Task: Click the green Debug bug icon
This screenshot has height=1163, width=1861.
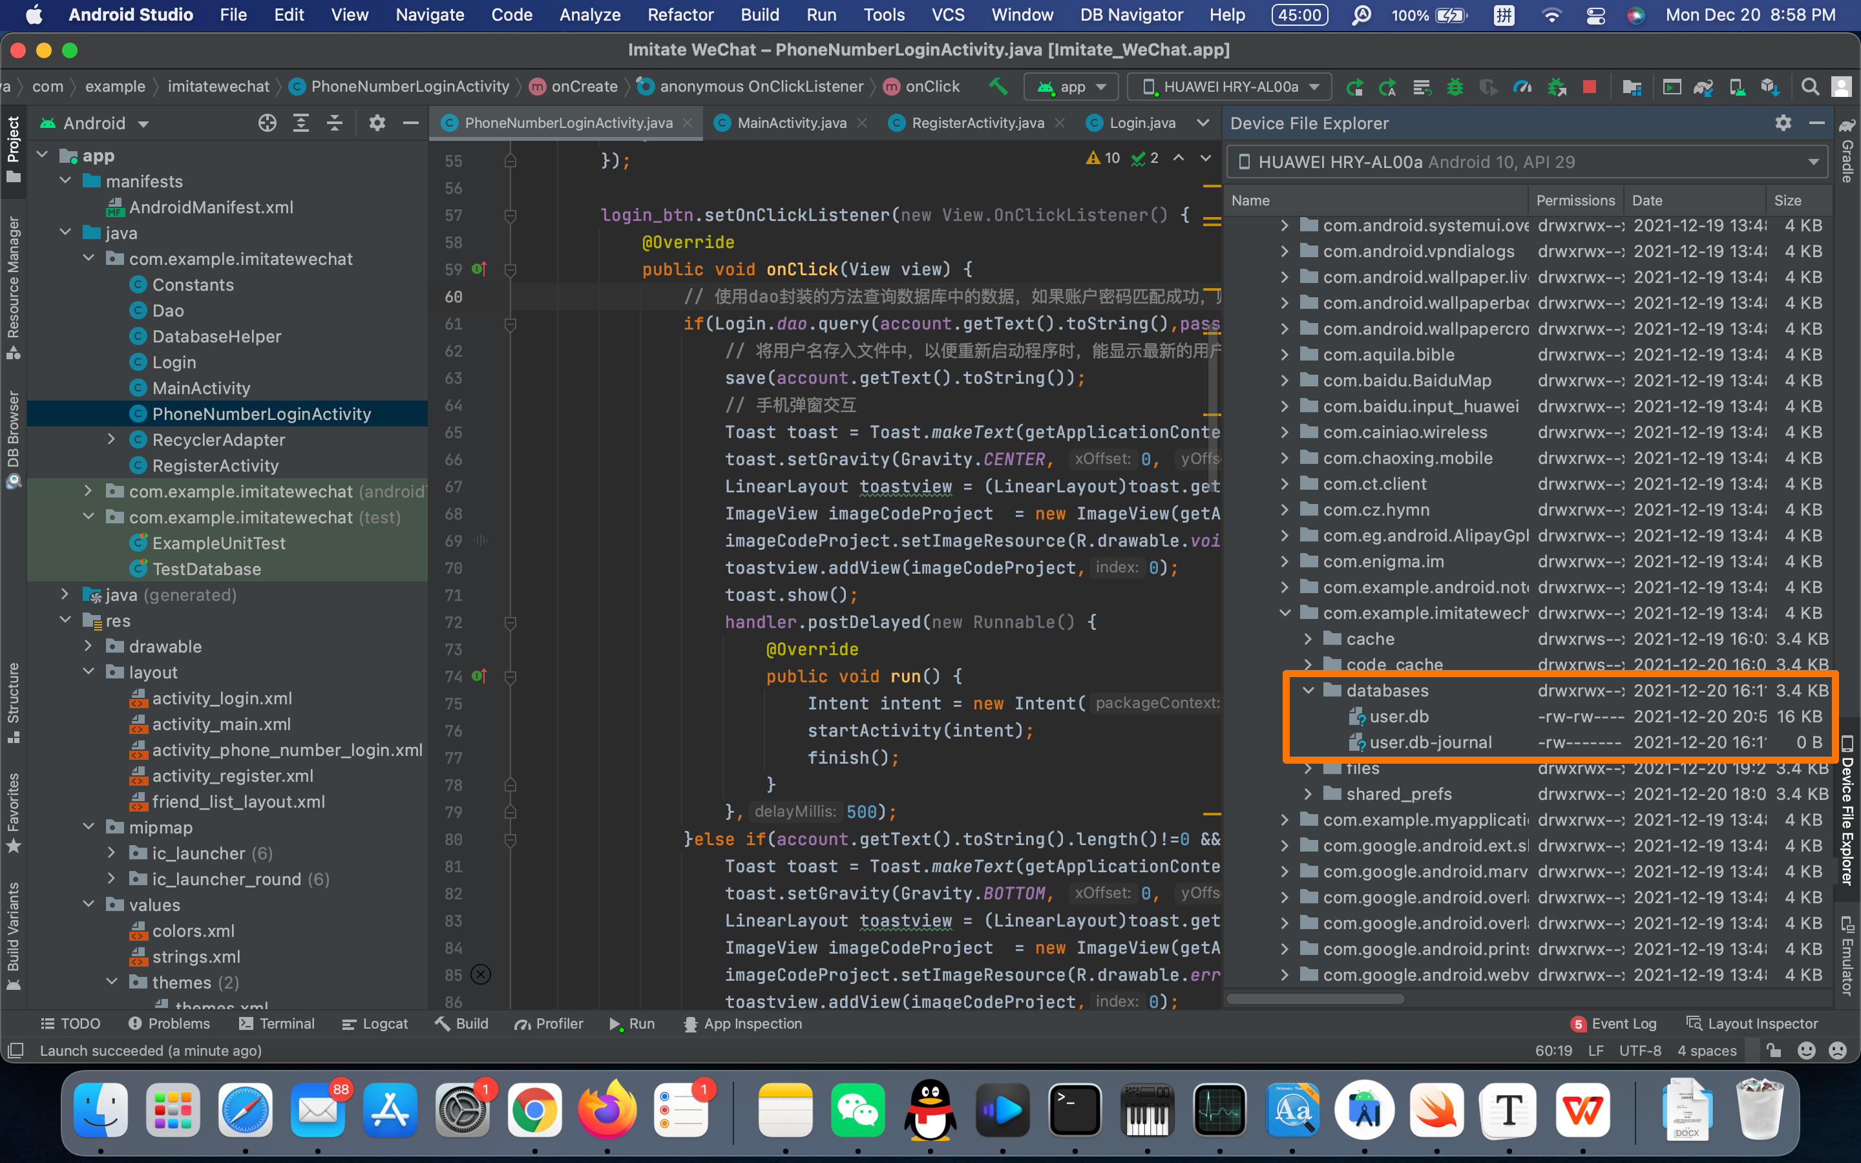Action: point(1455,87)
